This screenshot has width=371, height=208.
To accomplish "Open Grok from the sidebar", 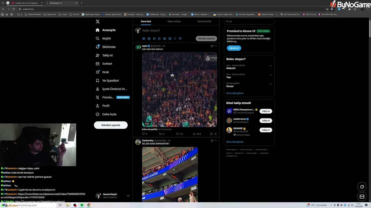I will [x=102, y=72].
